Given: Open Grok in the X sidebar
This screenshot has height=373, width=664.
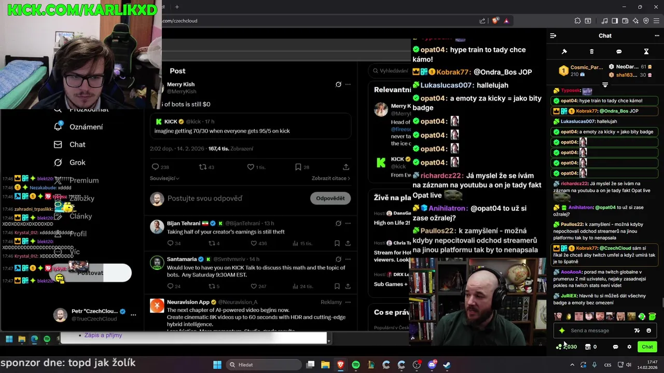Looking at the screenshot, I should pos(70,162).
